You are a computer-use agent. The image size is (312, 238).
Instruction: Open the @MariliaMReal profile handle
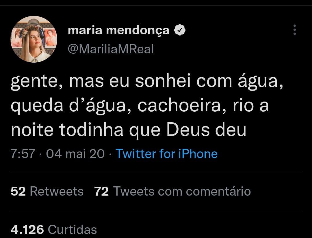pos(111,49)
